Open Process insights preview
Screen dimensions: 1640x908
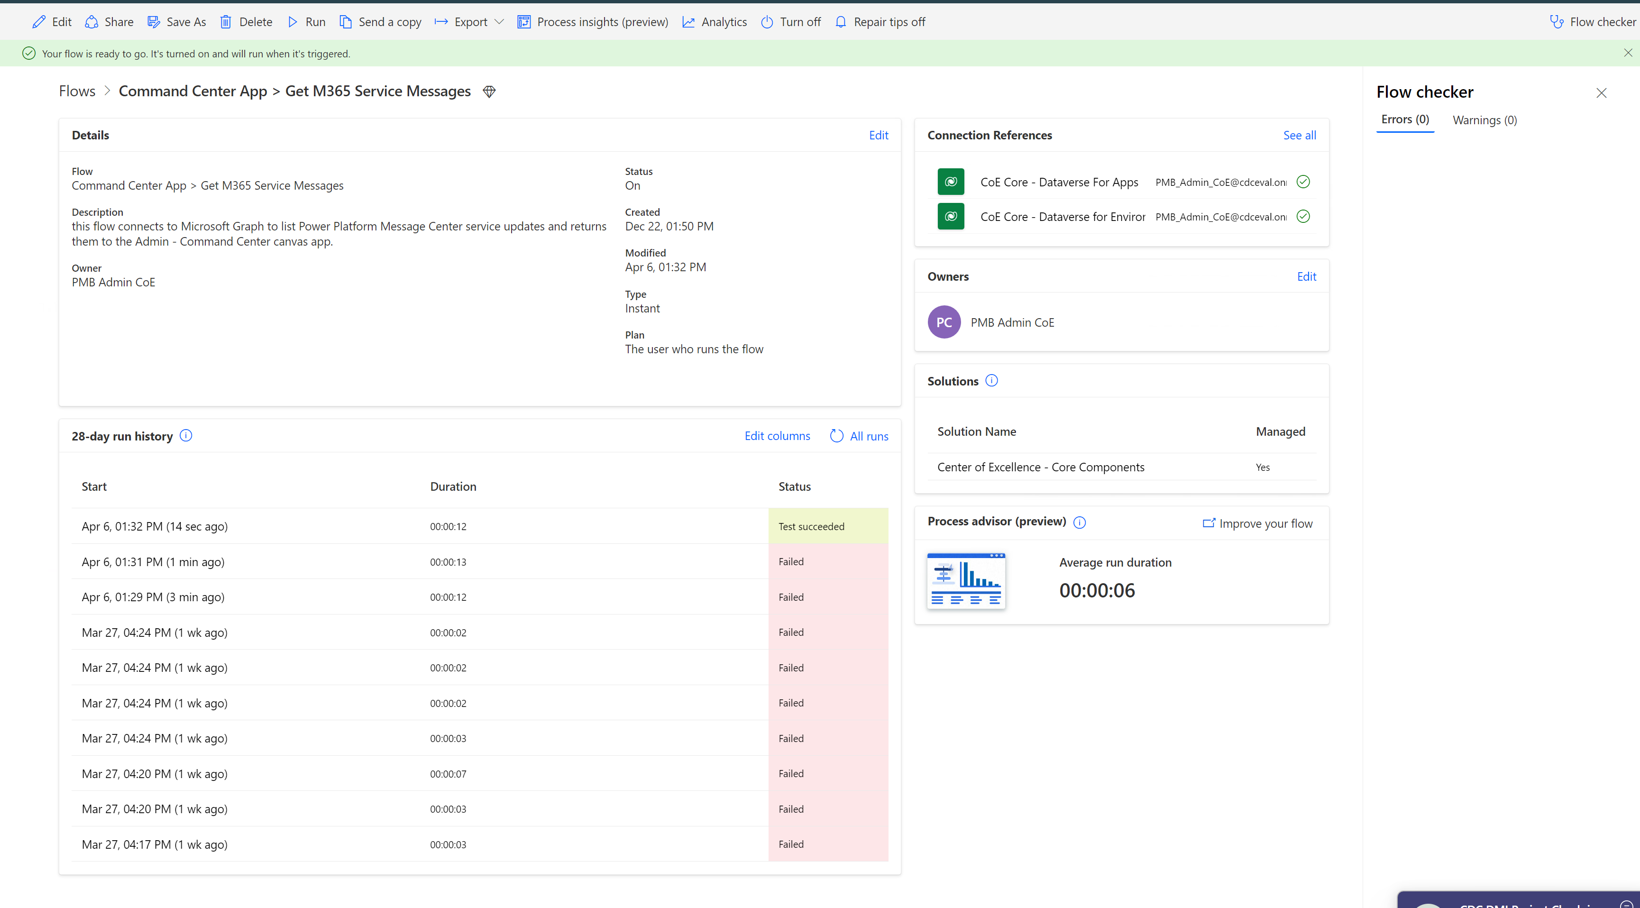pyautogui.click(x=592, y=21)
